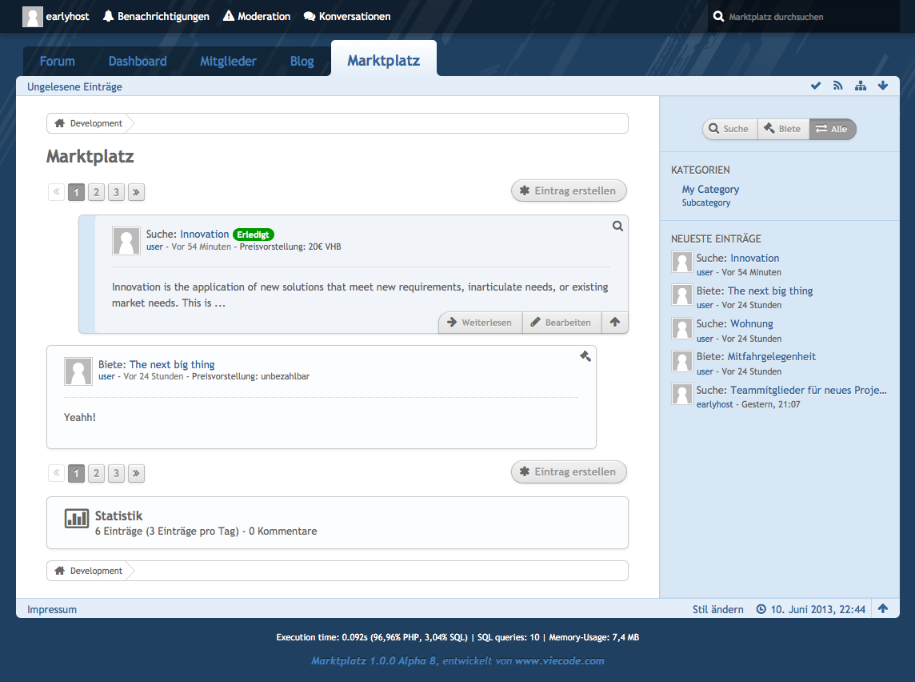Open the Mitglieder tab
Viewport: 915px width, 682px height.
click(x=228, y=61)
